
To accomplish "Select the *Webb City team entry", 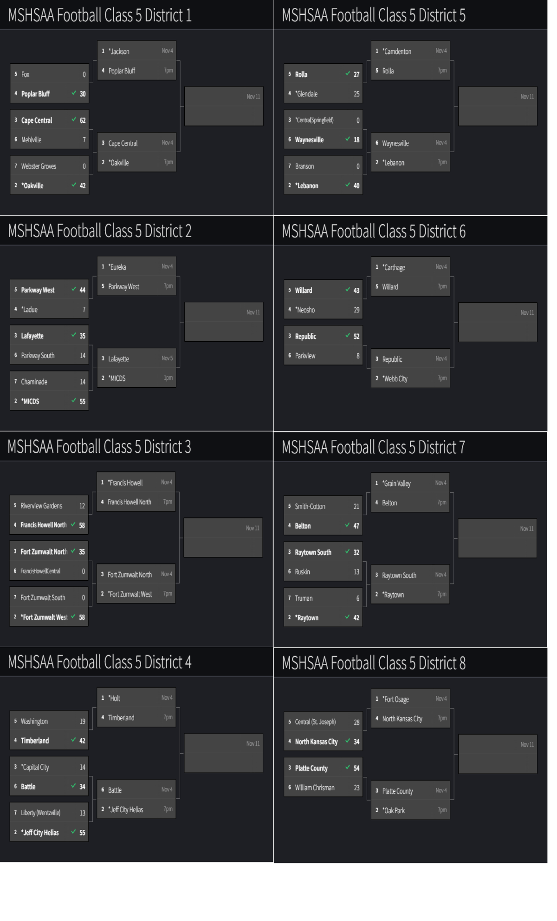I will pyautogui.click(x=395, y=379).
